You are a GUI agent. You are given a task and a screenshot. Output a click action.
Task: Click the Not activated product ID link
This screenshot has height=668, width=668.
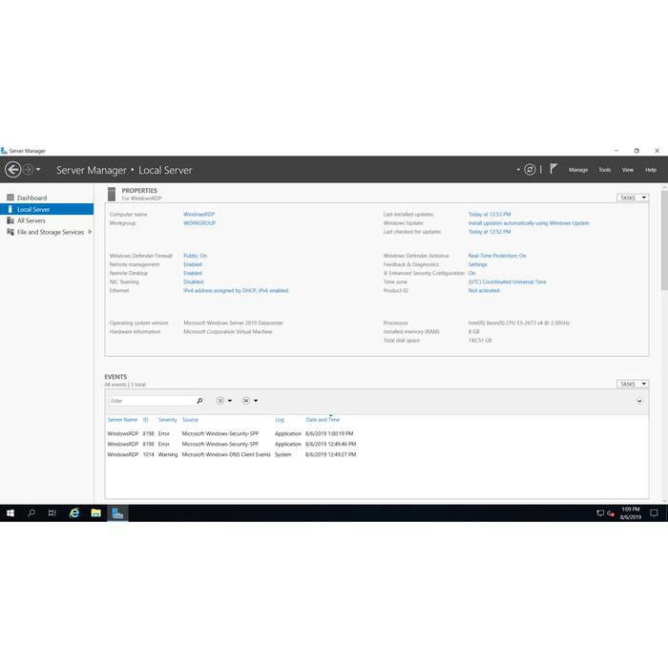[x=484, y=290]
